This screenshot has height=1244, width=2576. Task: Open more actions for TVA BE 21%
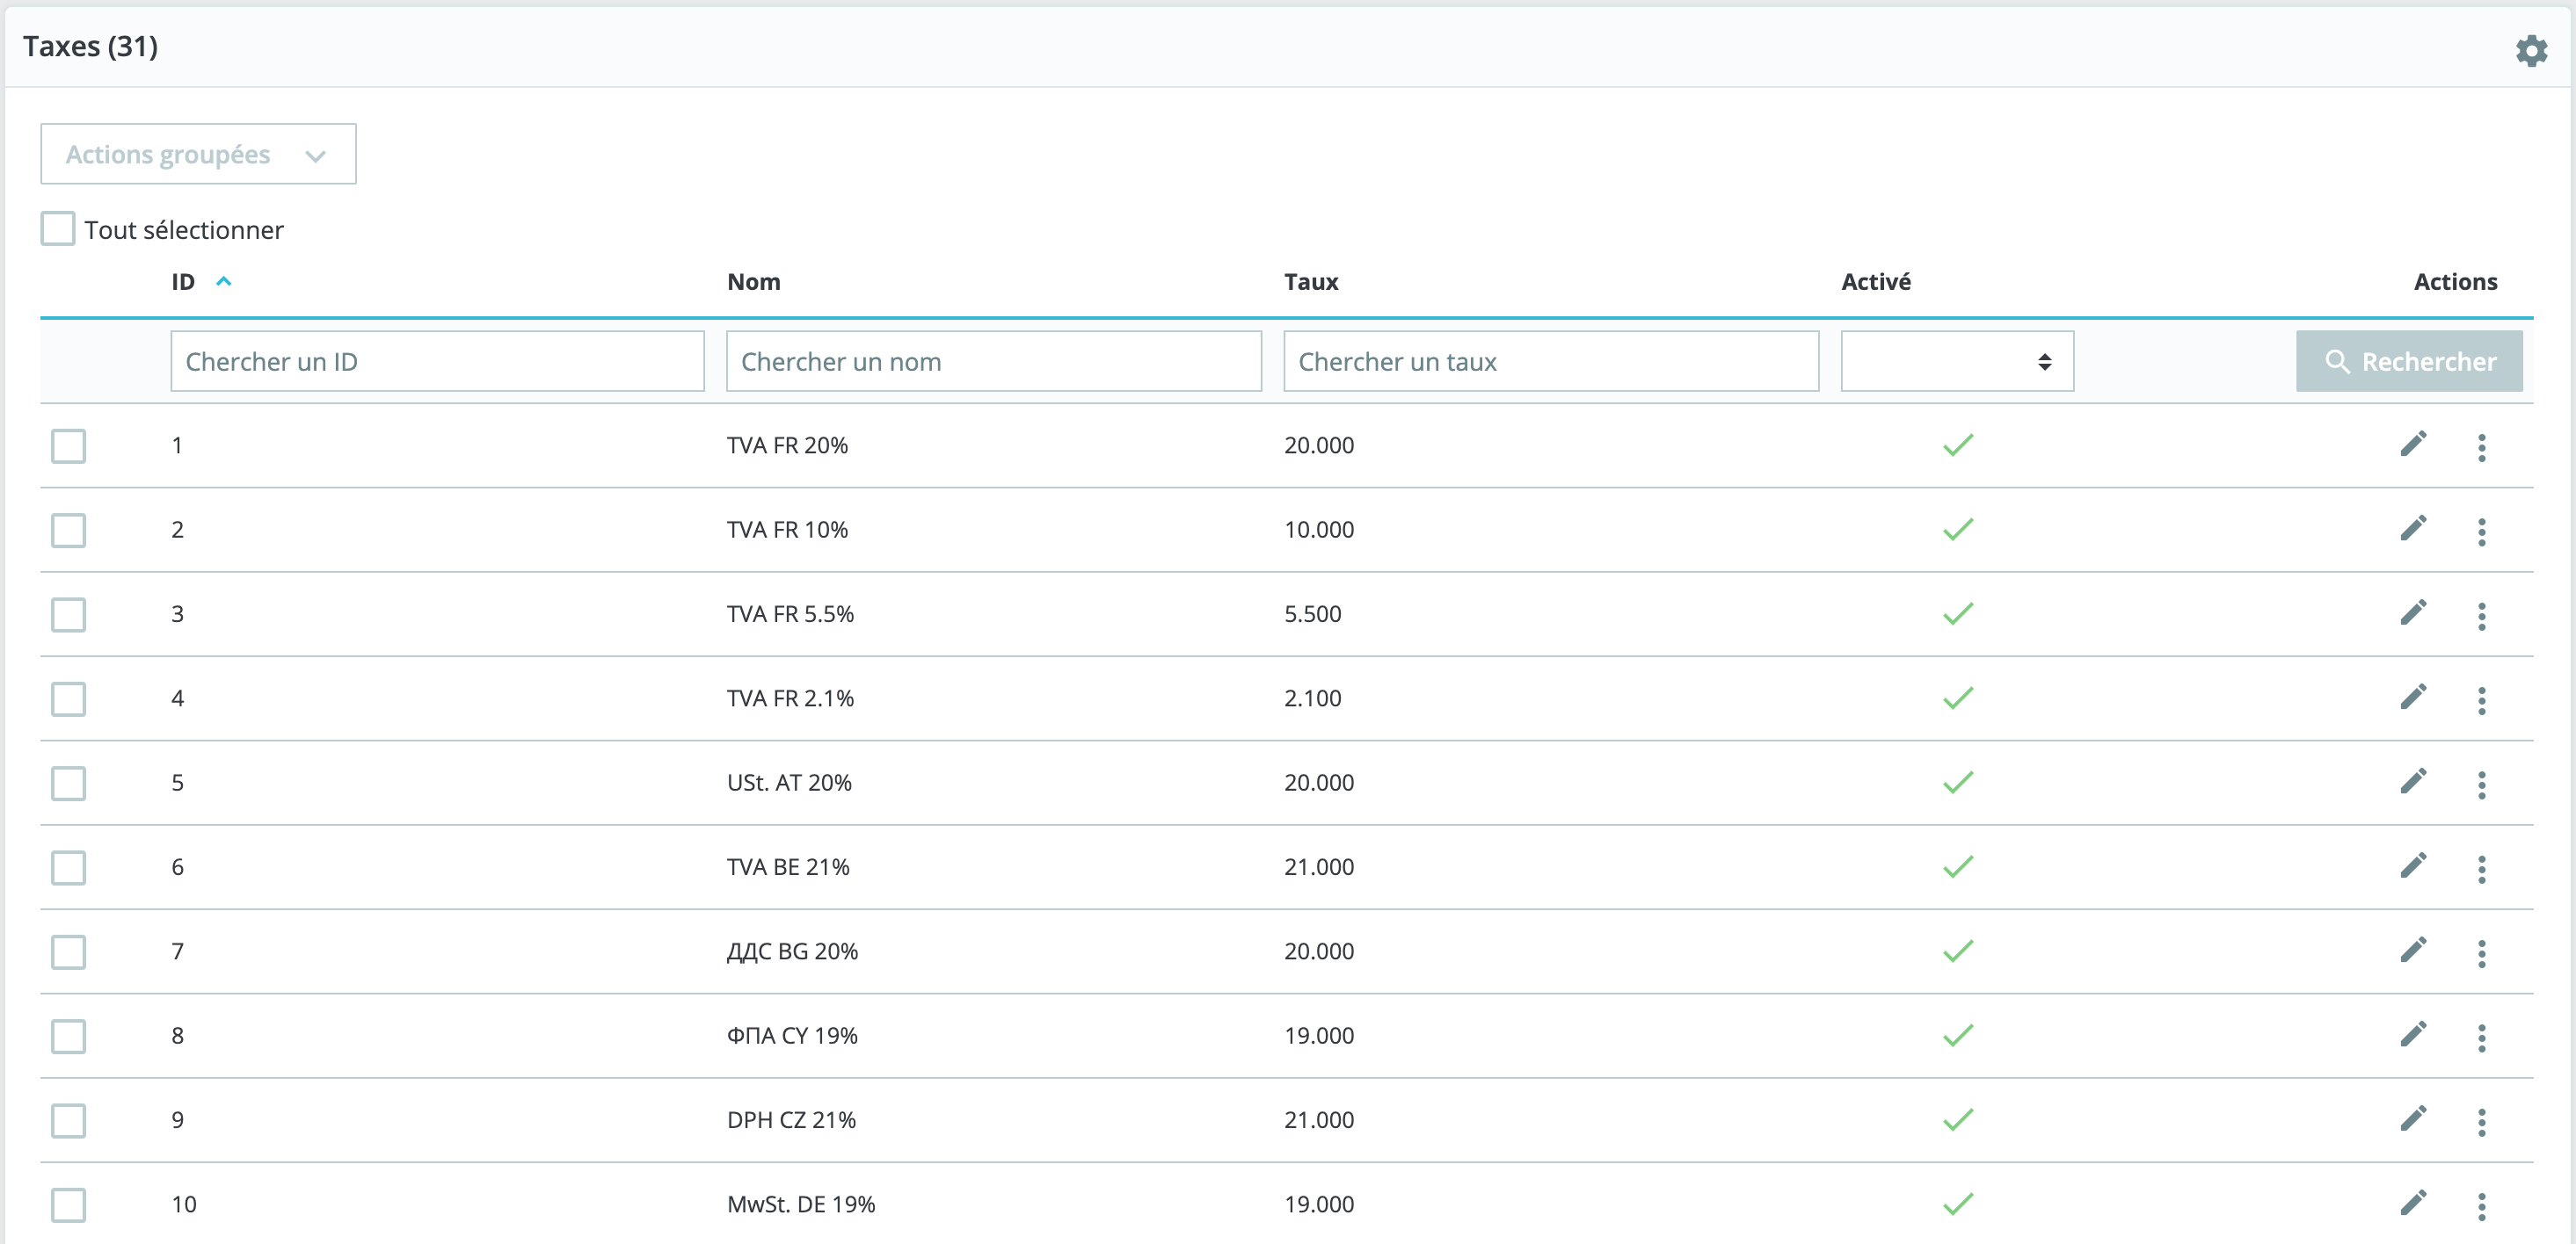pos(2481,868)
